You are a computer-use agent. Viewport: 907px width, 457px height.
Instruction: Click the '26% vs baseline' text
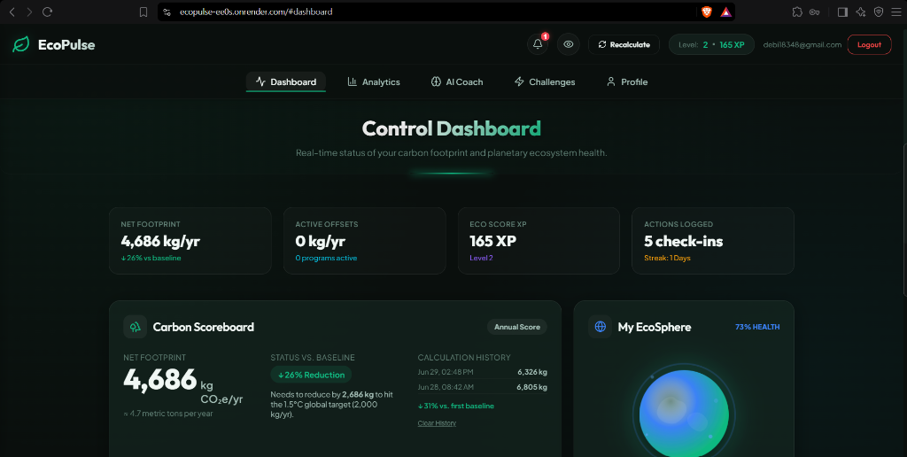coord(151,258)
